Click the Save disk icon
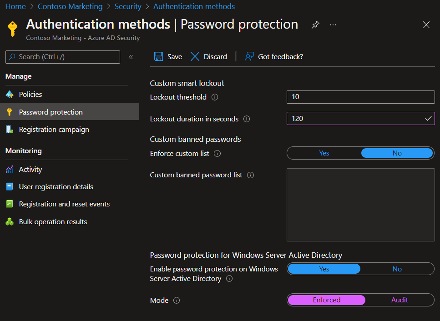This screenshot has height=321, width=440. (158, 56)
